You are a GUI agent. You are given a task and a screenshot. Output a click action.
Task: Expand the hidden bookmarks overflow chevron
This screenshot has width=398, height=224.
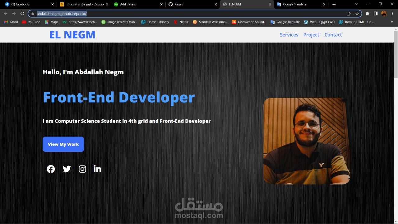point(392,22)
